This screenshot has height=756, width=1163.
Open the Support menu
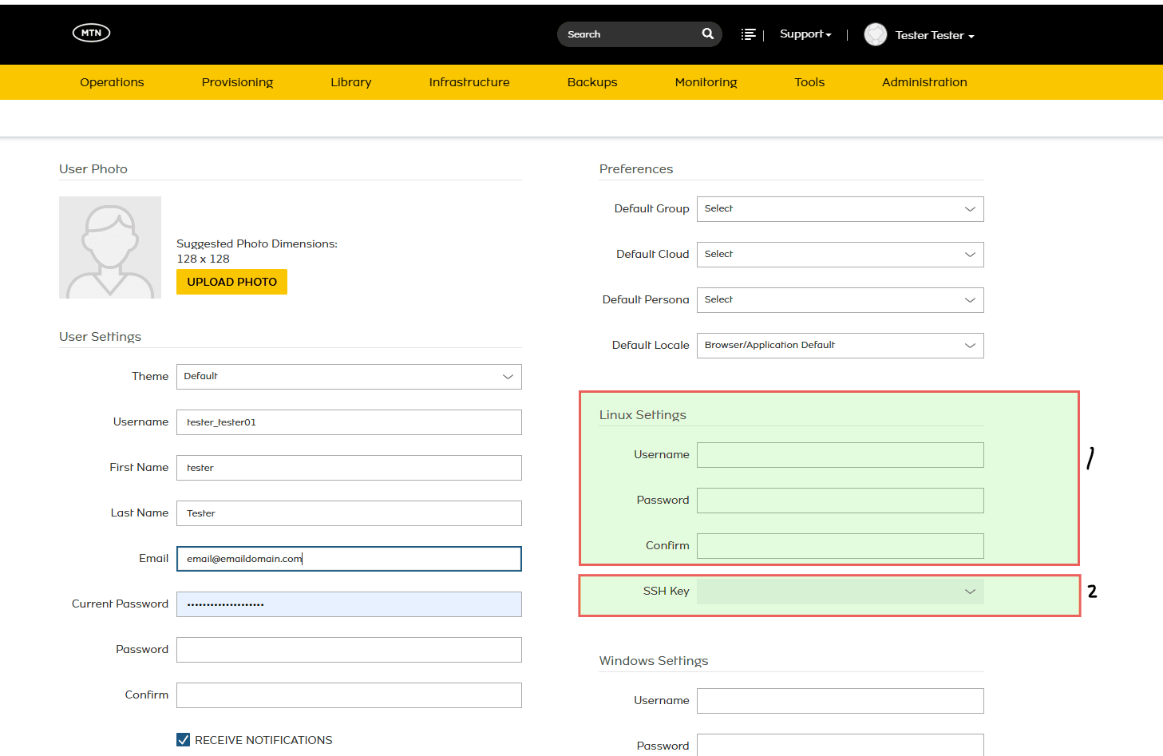coord(805,34)
